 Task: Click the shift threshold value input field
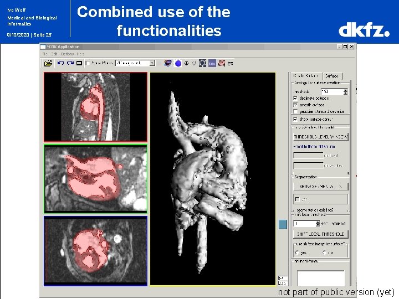tap(305, 224)
